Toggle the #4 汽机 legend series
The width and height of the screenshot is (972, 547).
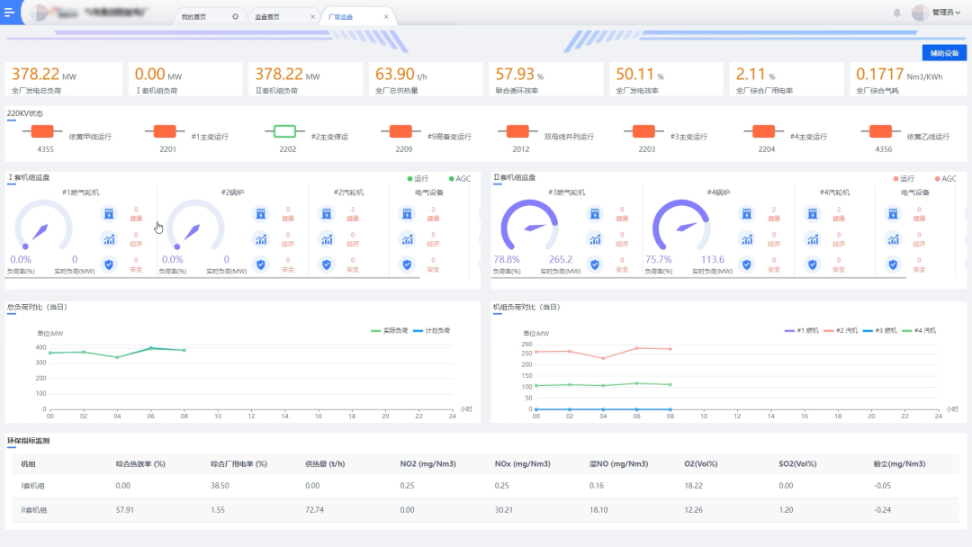click(919, 331)
